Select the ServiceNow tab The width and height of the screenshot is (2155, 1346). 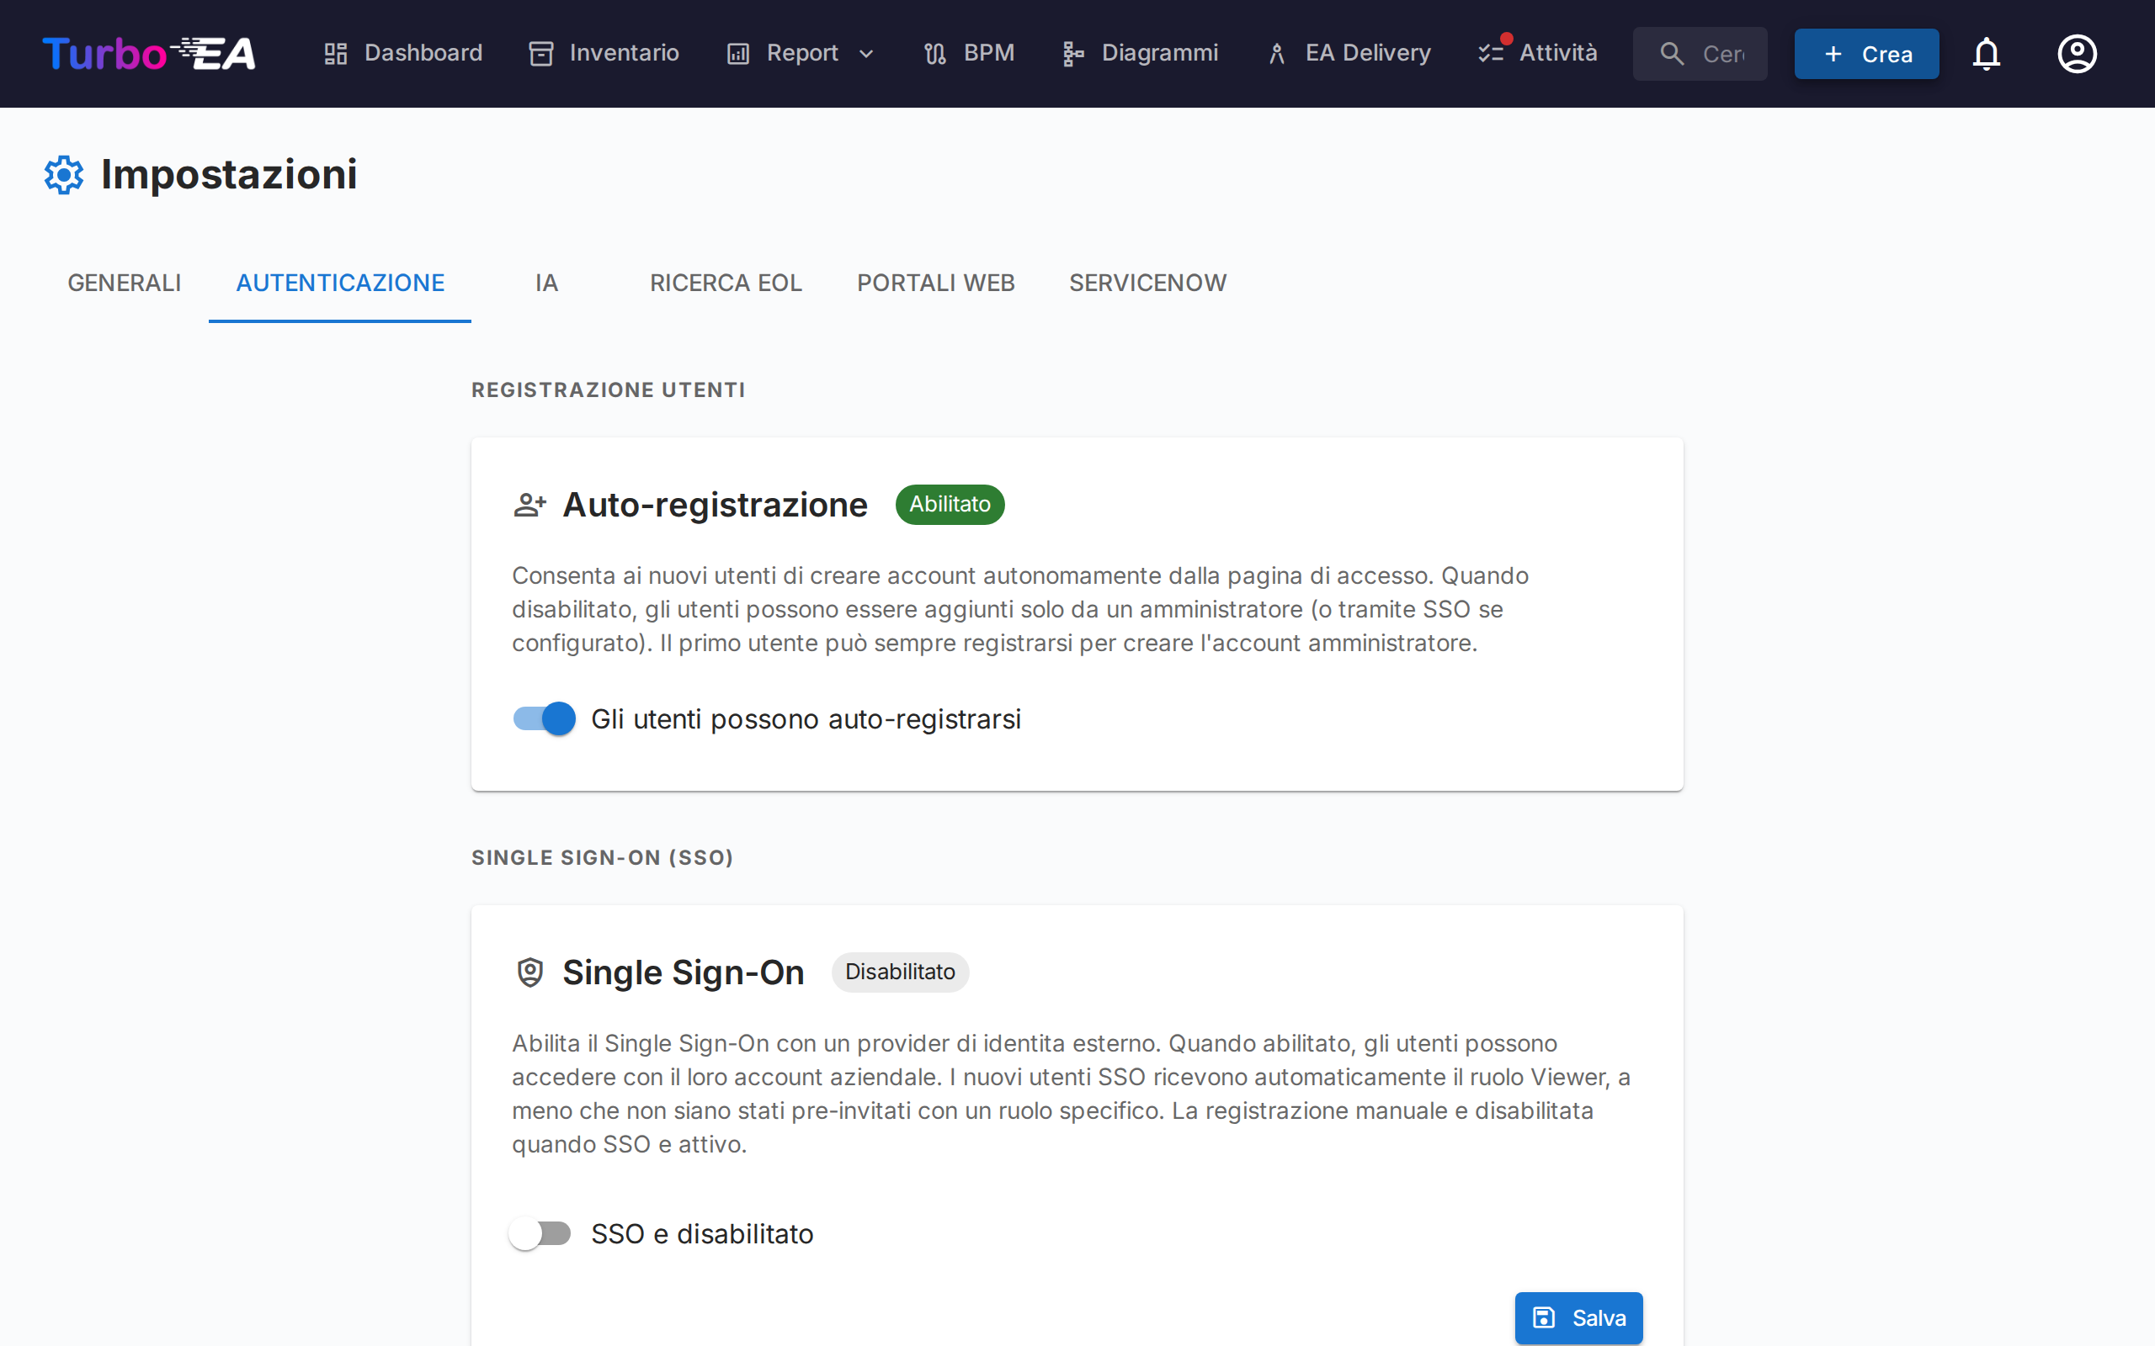1147,284
